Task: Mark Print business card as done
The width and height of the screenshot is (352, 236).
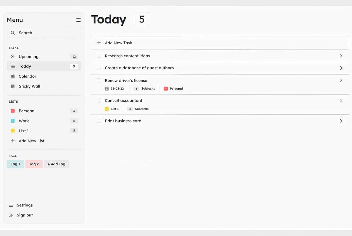Action: [x=99, y=121]
